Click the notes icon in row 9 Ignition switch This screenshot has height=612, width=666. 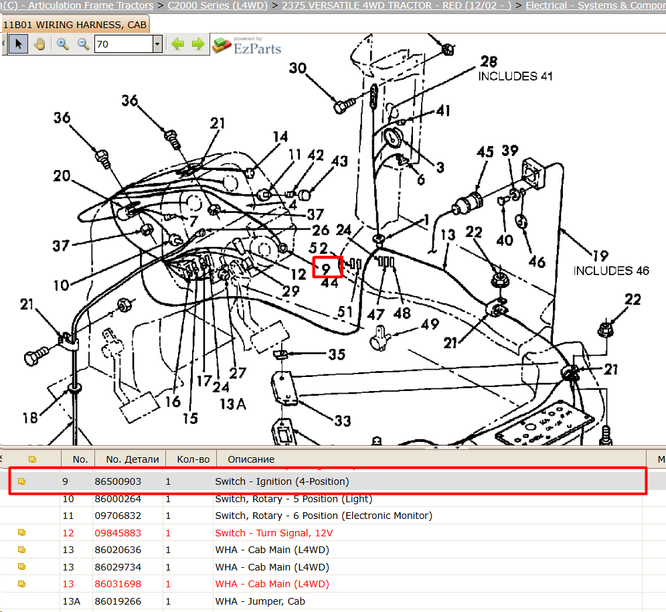(21, 481)
